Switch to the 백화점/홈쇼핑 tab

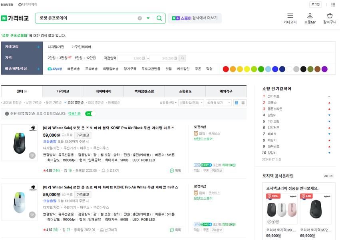pos(144,91)
